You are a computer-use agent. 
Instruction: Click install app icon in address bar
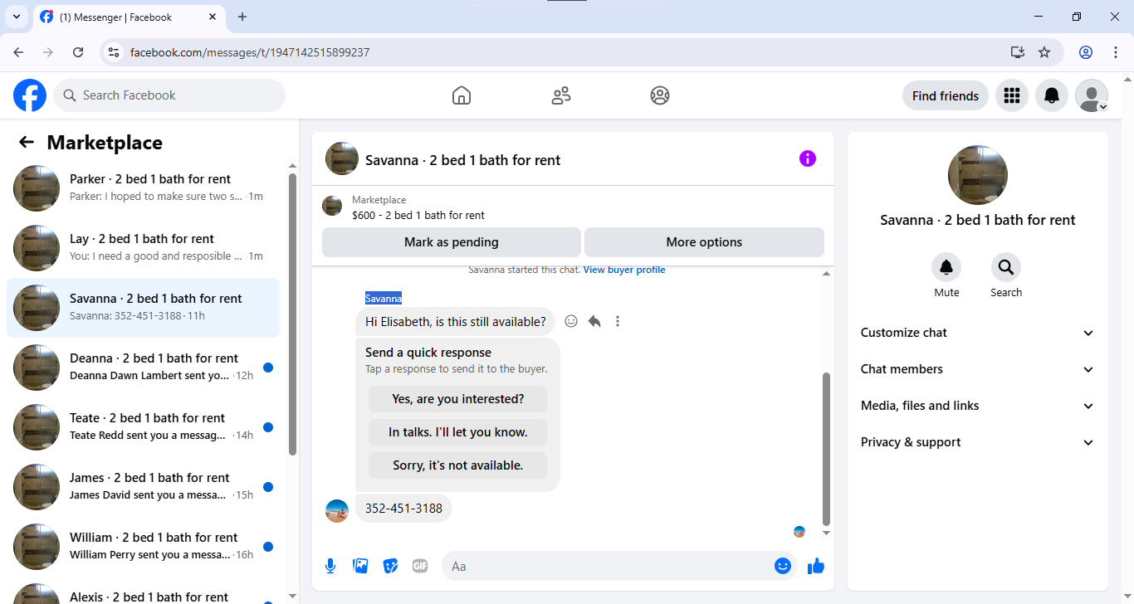tap(1018, 52)
